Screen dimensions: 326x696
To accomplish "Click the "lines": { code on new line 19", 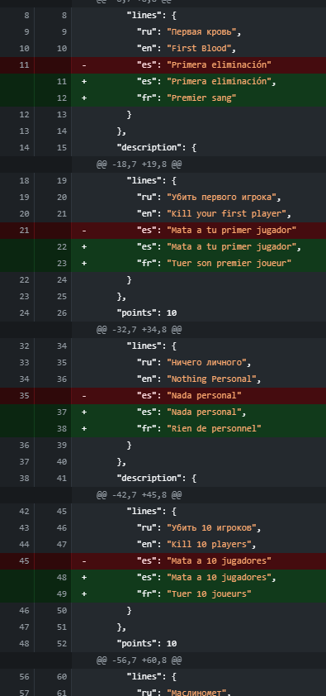I will pyautogui.click(x=152, y=181).
